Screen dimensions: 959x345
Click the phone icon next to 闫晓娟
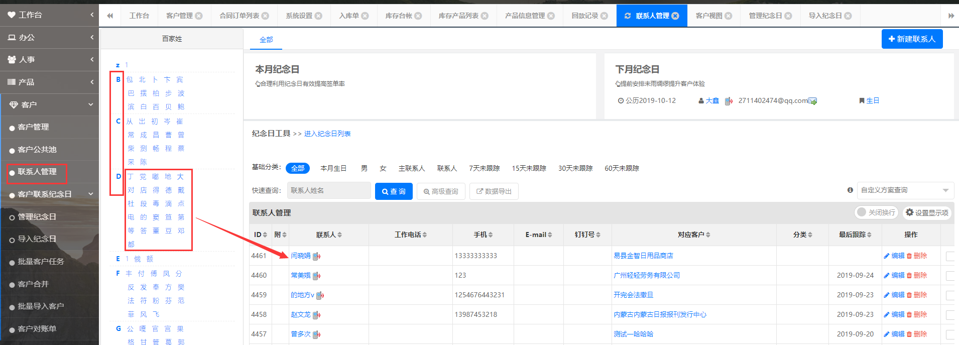(x=316, y=256)
